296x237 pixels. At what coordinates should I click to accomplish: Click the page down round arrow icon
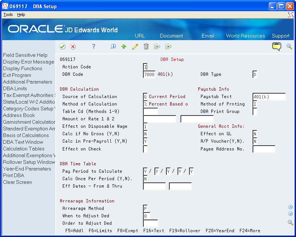[290, 214]
